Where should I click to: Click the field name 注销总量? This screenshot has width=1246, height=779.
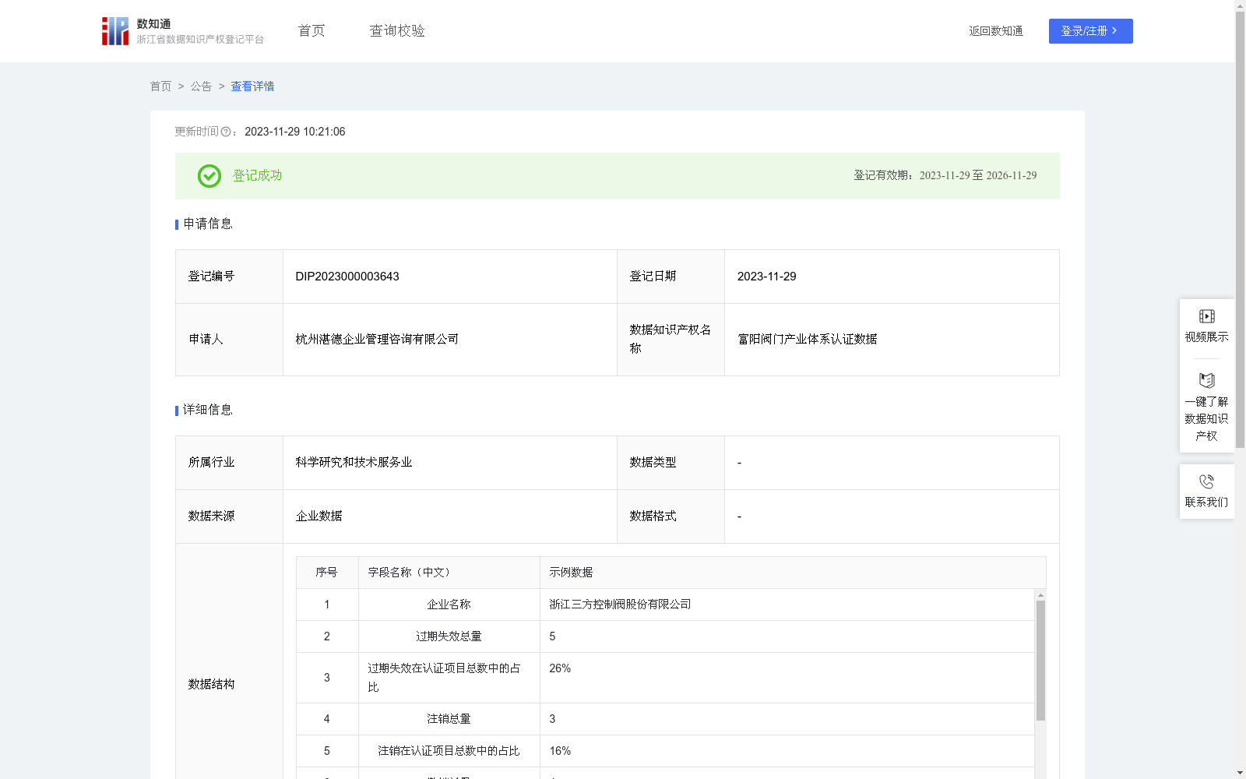[x=449, y=719]
